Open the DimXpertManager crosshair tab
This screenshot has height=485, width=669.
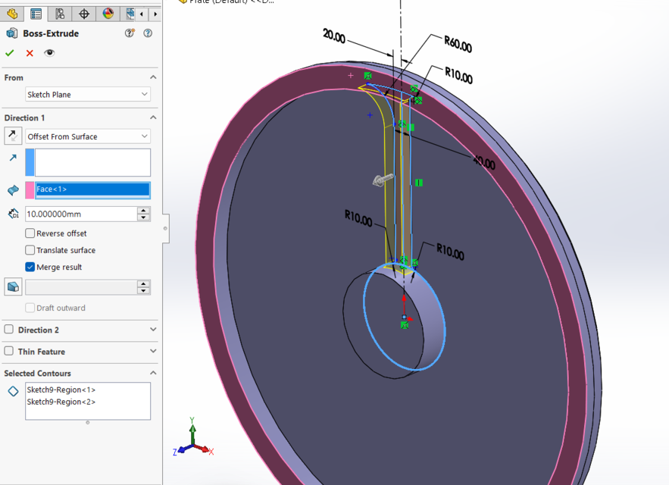tap(84, 14)
